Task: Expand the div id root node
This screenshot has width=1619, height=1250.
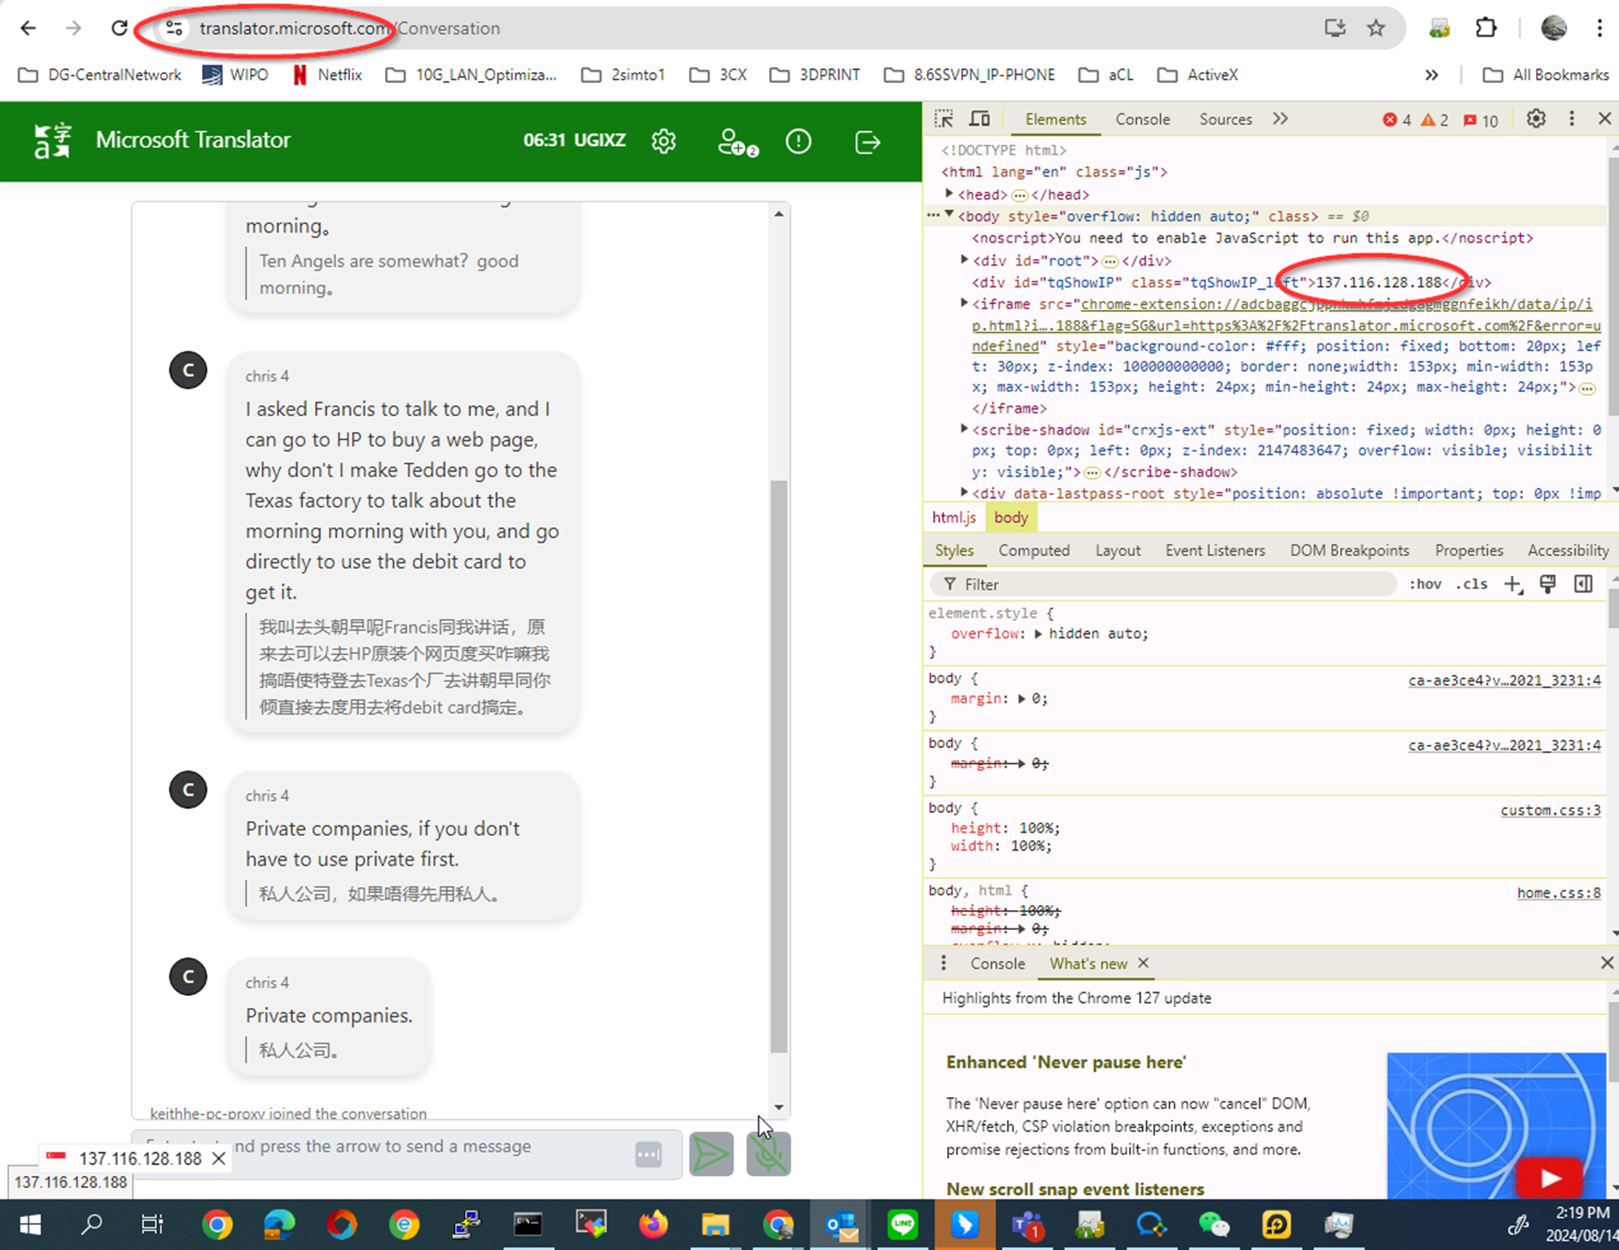Action: click(x=965, y=260)
